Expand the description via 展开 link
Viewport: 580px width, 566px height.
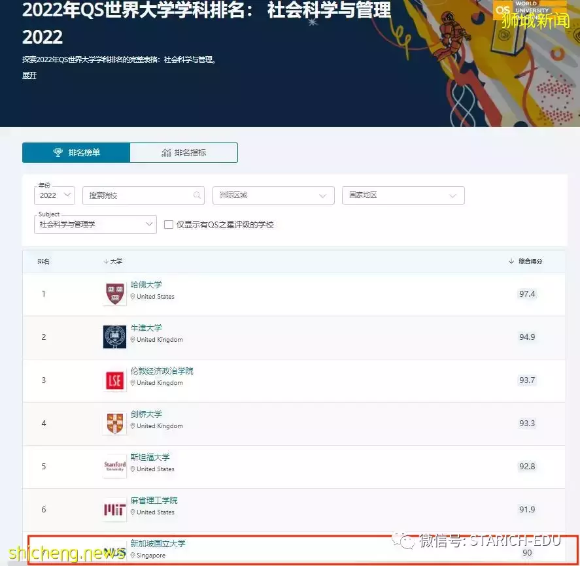click(29, 75)
